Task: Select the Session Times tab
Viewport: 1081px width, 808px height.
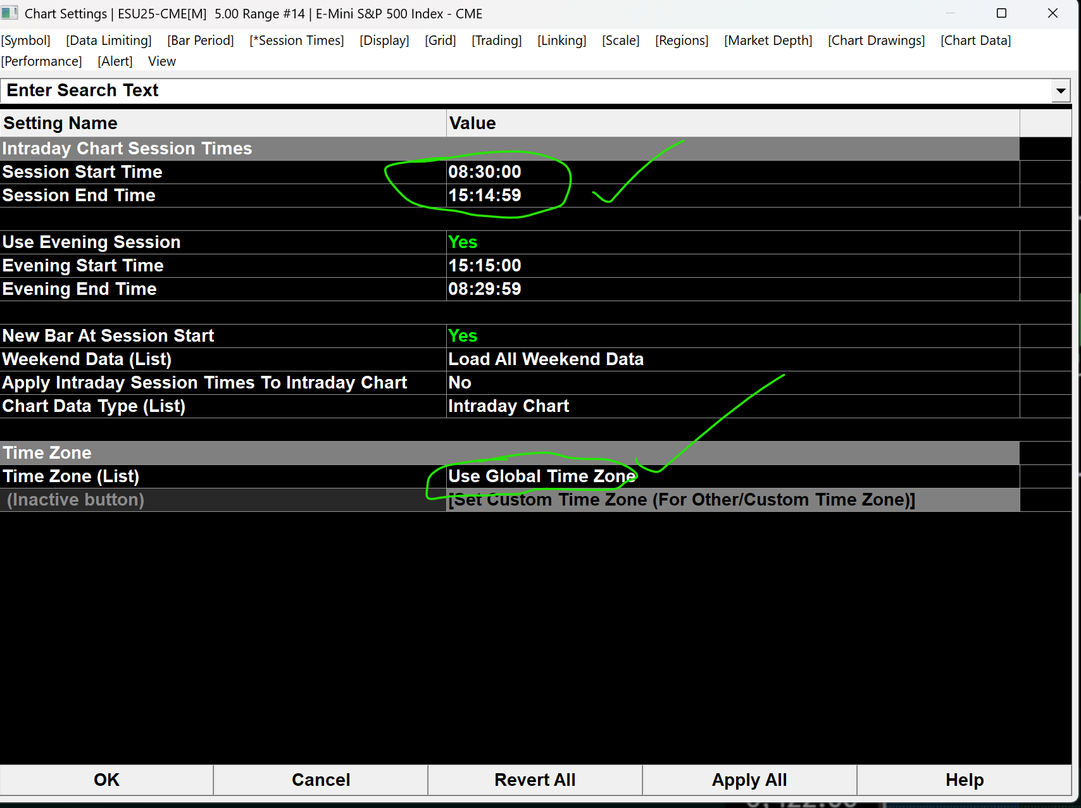Action: pos(297,40)
